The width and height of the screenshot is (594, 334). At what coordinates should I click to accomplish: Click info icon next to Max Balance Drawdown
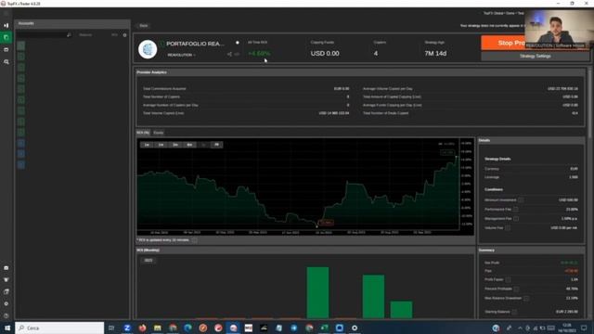(x=526, y=298)
